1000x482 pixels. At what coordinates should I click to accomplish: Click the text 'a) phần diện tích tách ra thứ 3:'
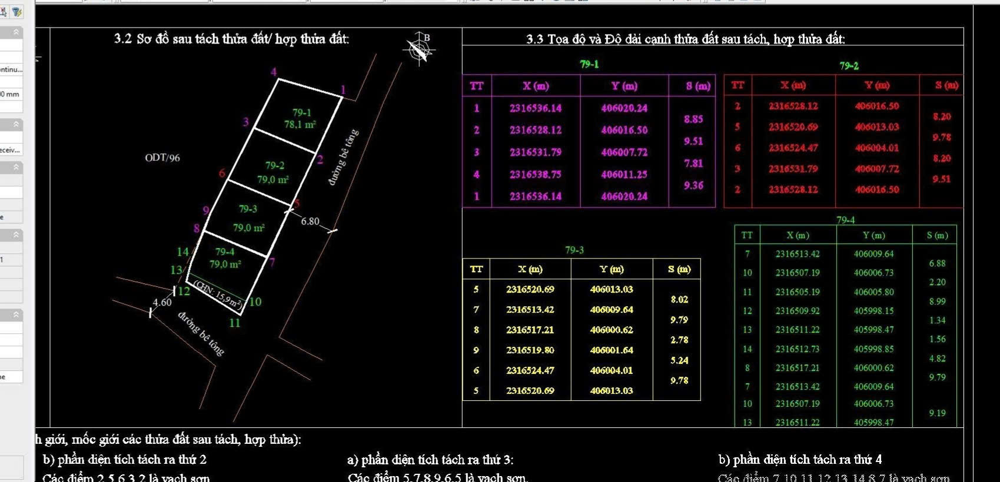(430, 460)
